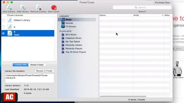Viewport: 184px width, 103px height.
Task: Select the Default Library radio button
Action: click(3, 20)
